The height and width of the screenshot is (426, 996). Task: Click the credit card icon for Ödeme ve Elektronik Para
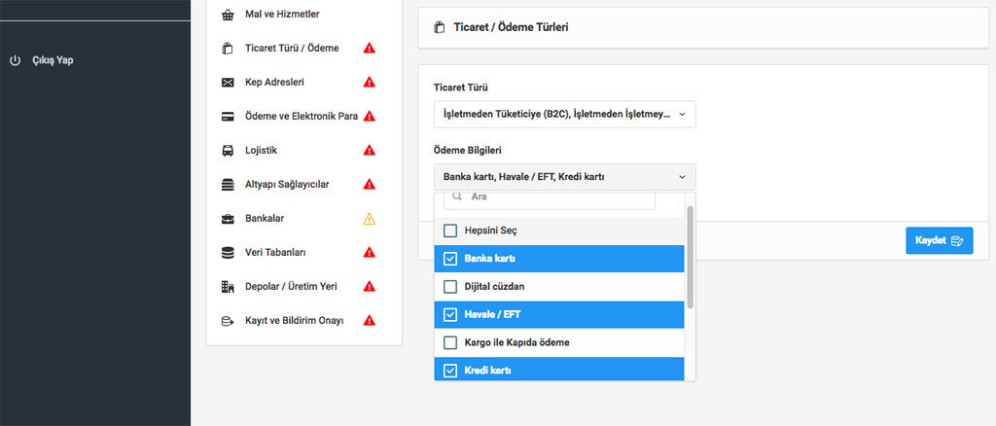tap(228, 117)
